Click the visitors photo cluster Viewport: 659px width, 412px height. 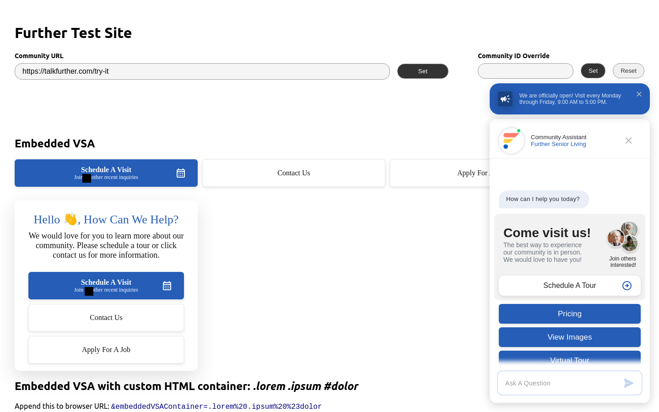623,237
